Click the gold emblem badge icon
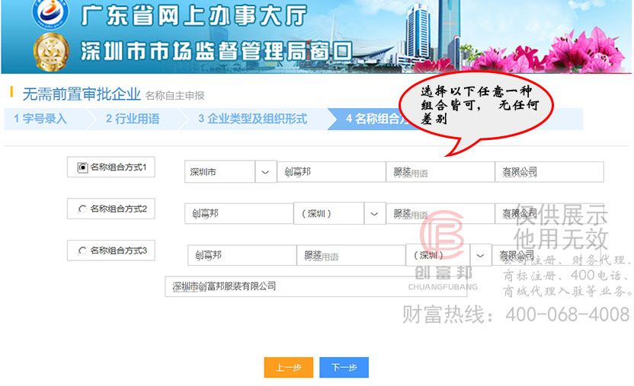Viewport: 634px width, 386px height. [x=51, y=52]
